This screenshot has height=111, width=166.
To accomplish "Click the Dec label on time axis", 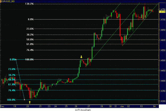I will point(2,106).
